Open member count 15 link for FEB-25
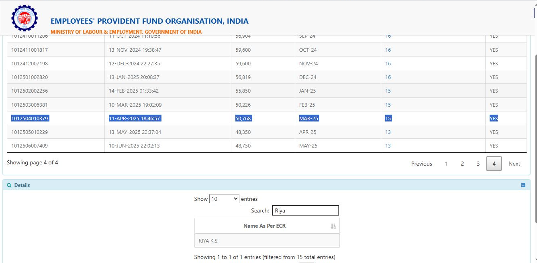This screenshot has height=263, width=537. (388, 105)
